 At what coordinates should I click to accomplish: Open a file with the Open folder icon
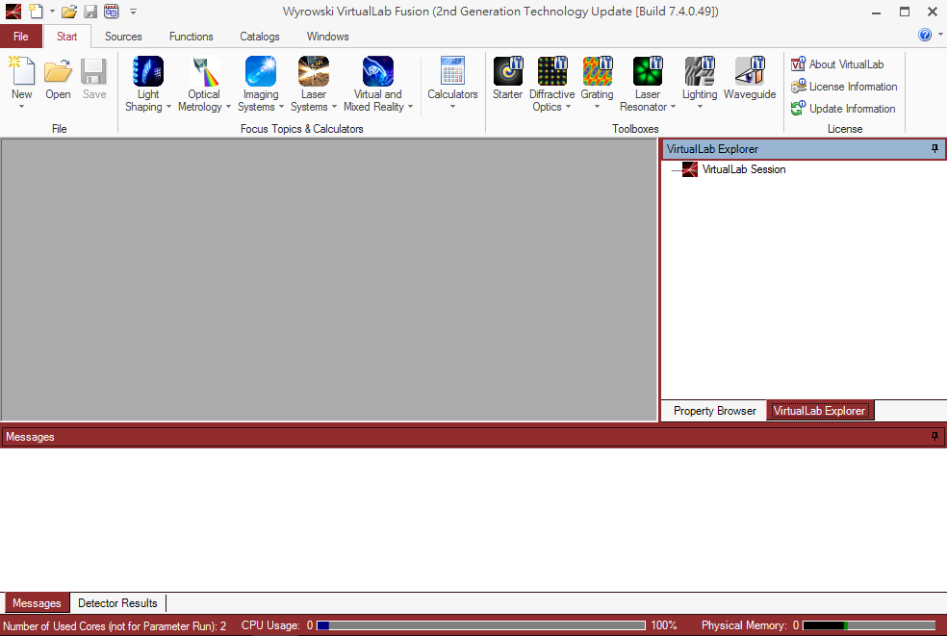click(58, 71)
